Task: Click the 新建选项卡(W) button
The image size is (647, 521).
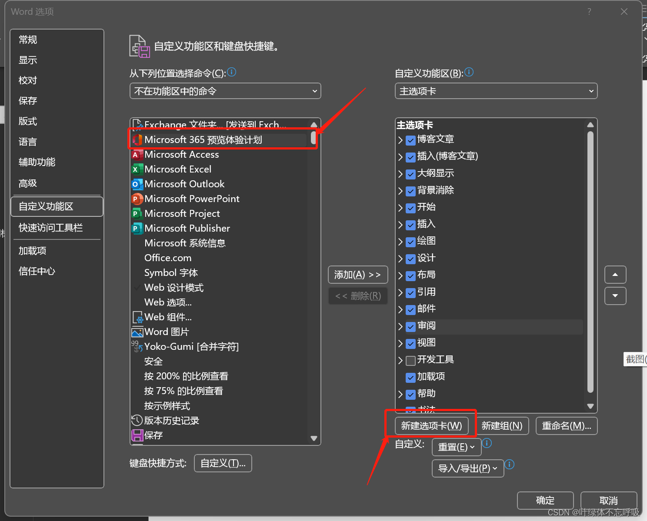Action: pos(432,426)
